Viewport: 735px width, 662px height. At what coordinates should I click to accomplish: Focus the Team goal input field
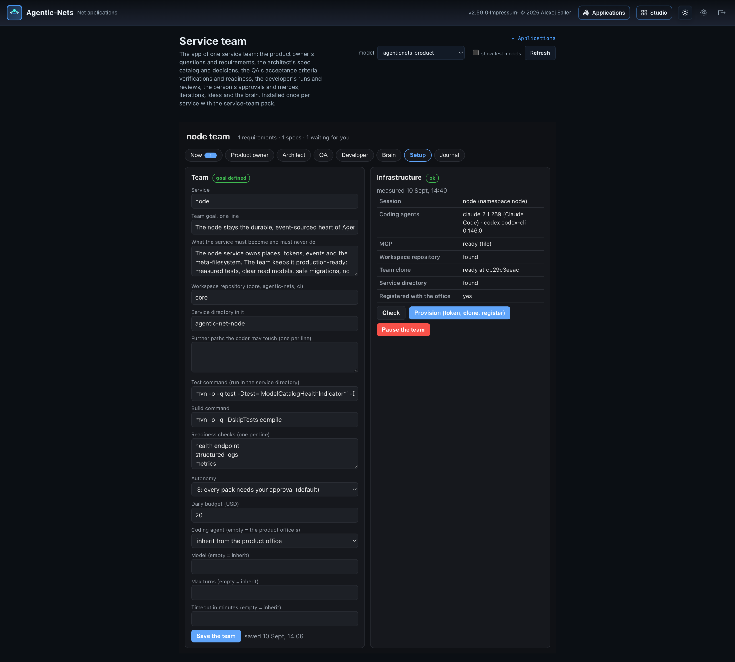click(275, 227)
